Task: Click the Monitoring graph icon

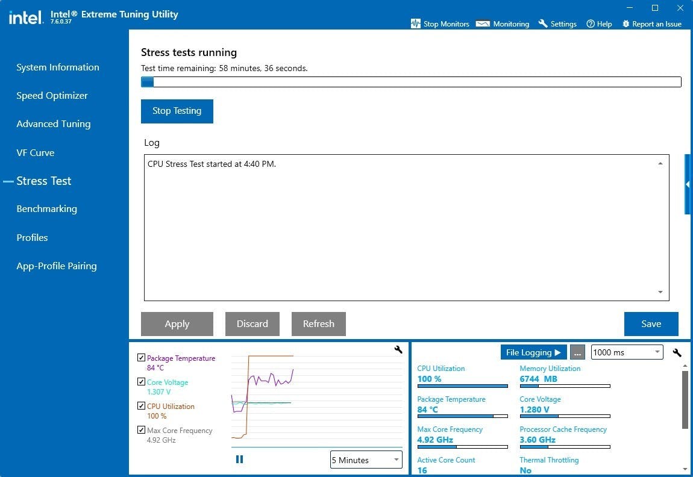Action: tap(483, 24)
